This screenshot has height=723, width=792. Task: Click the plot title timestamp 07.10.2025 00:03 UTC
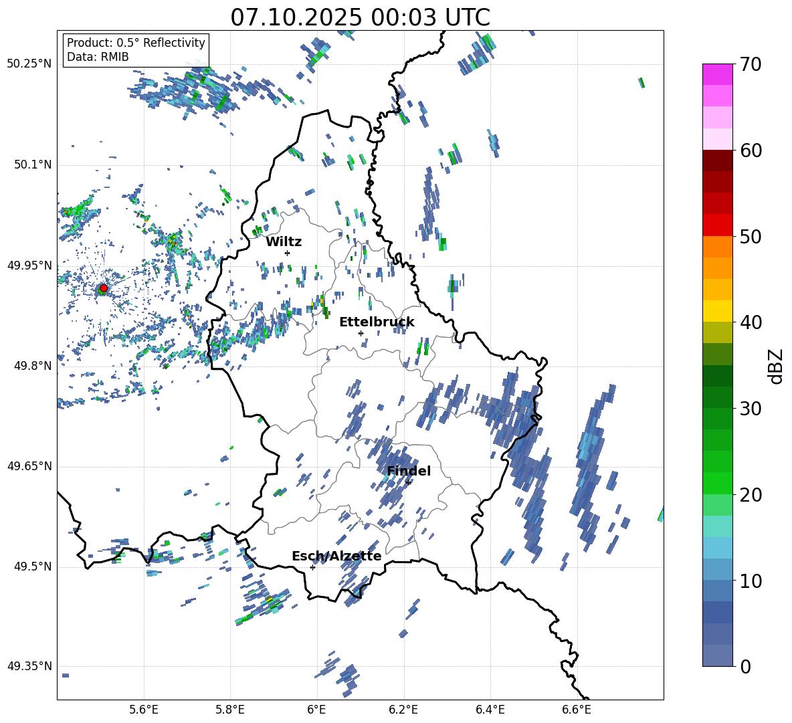[360, 17]
